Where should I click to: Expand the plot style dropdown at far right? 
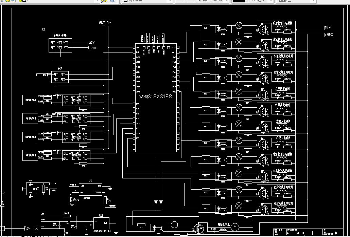314,1
